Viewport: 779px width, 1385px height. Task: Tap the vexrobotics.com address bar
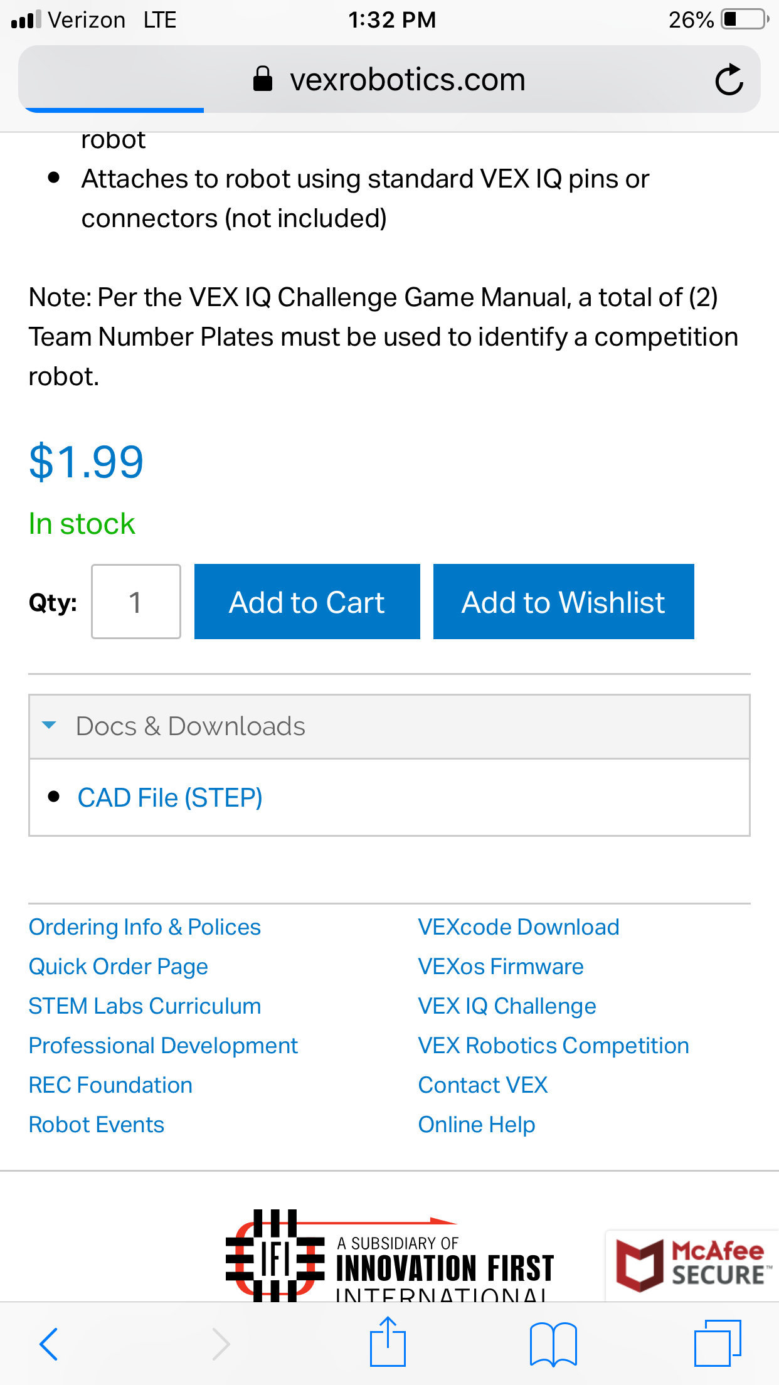(389, 79)
